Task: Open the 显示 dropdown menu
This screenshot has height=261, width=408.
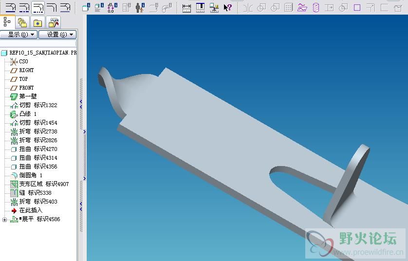Action: click(x=19, y=35)
